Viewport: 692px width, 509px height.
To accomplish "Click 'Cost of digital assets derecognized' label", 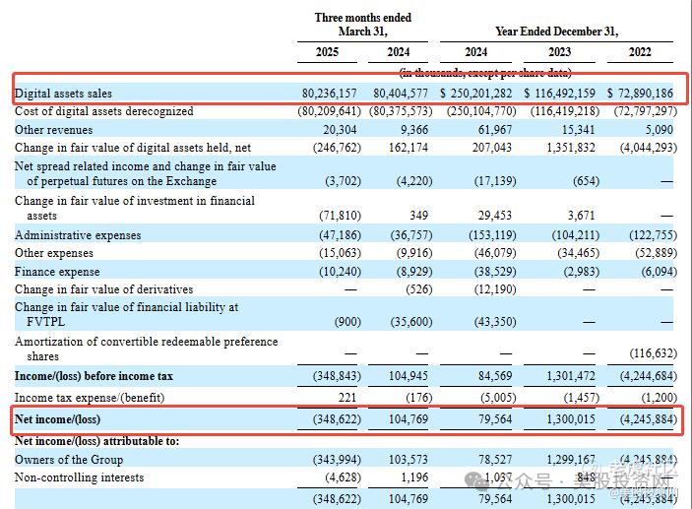I will pyautogui.click(x=103, y=111).
